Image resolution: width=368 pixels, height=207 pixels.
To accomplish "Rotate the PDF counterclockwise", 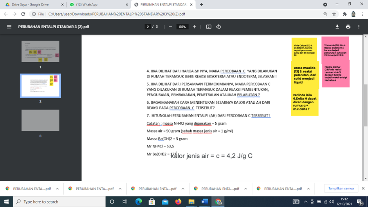I will click(218, 27).
